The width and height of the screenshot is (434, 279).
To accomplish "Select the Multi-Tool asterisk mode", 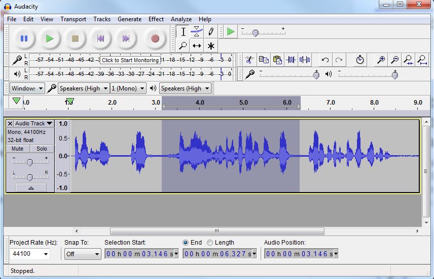I will coord(210,45).
